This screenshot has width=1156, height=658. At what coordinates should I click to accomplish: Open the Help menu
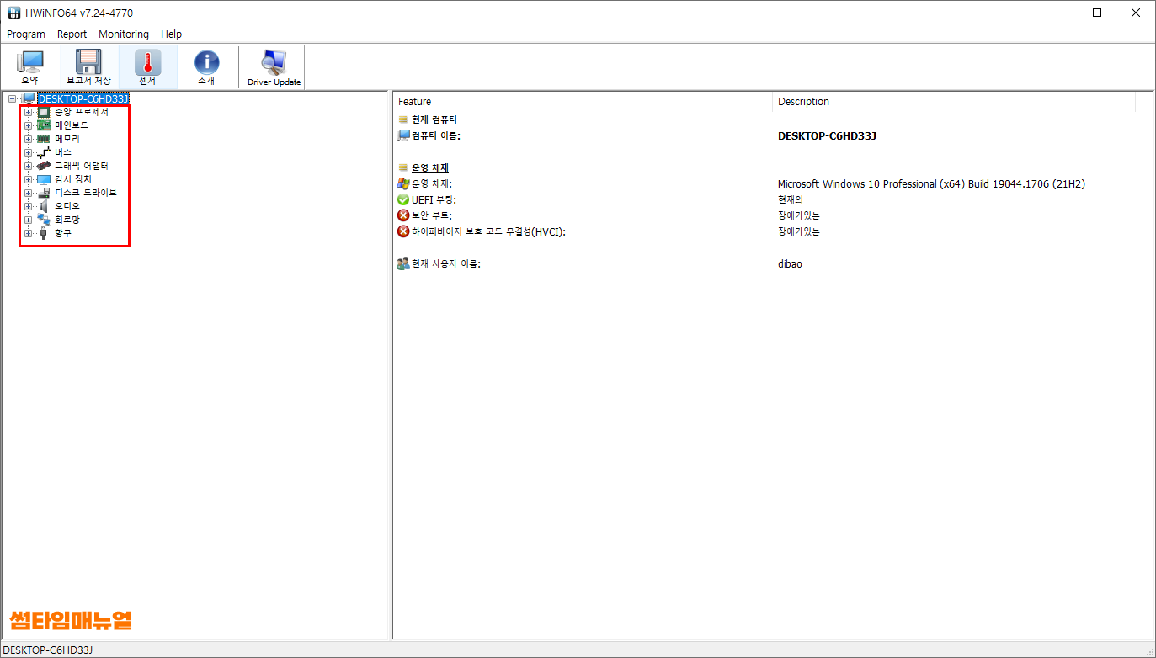[x=172, y=34]
